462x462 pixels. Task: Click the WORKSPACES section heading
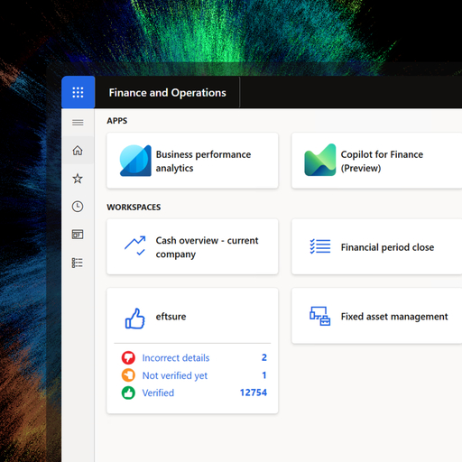134,207
